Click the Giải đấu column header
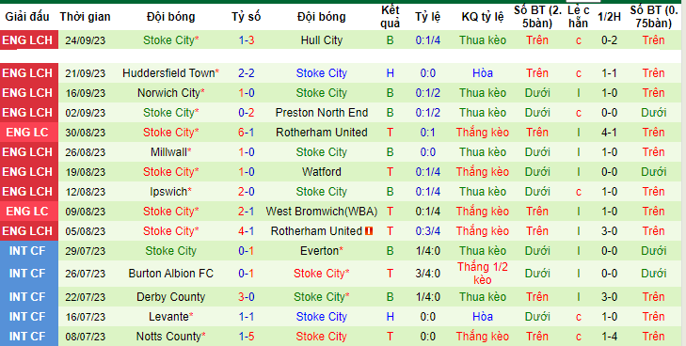The height and width of the screenshot is (346, 686). (x=27, y=17)
